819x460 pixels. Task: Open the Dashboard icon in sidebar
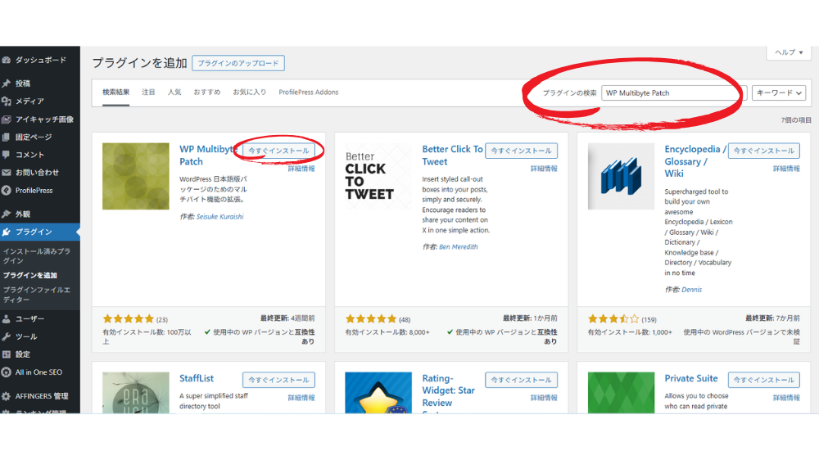coord(7,60)
